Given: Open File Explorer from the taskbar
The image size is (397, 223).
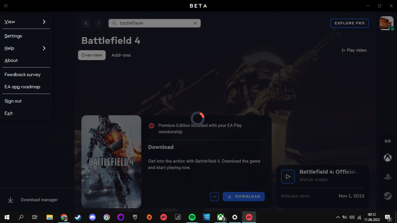Looking at the screenshot, I should click(x=50, y=217).
